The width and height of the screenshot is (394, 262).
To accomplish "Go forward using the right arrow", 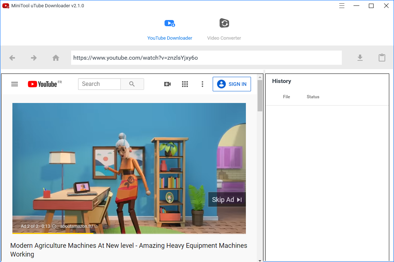I will click(x=34, y=58).
